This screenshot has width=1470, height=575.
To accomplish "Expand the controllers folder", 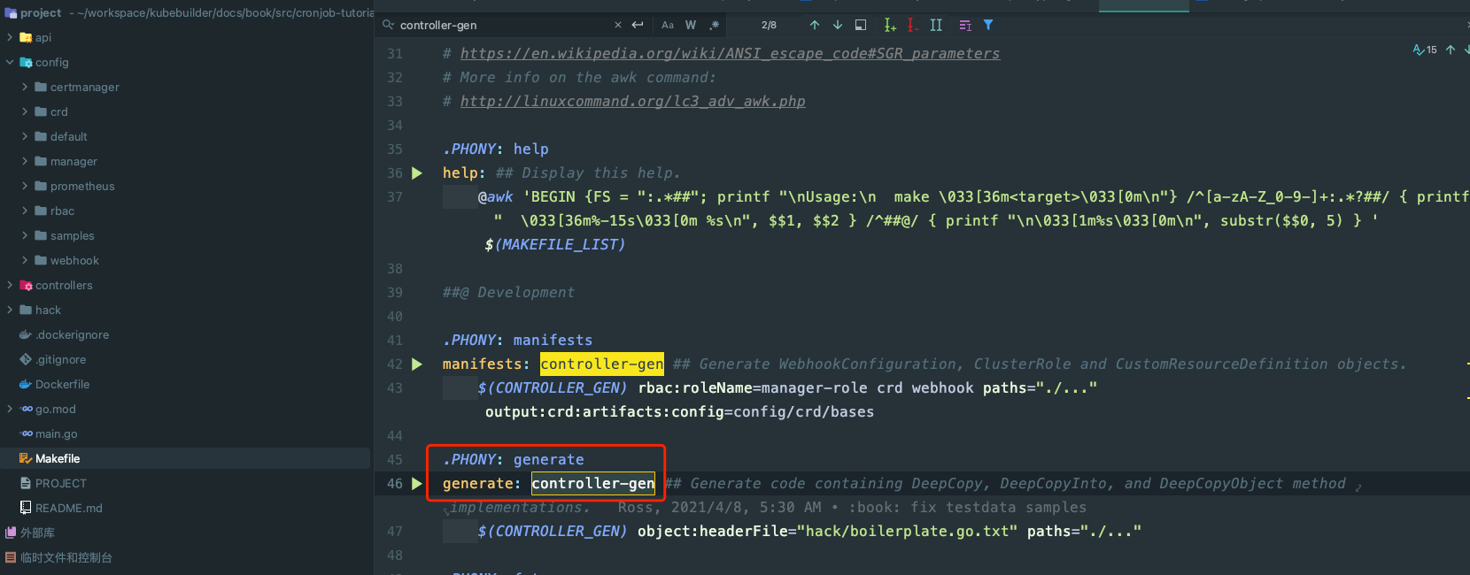I will coord(10,285).
